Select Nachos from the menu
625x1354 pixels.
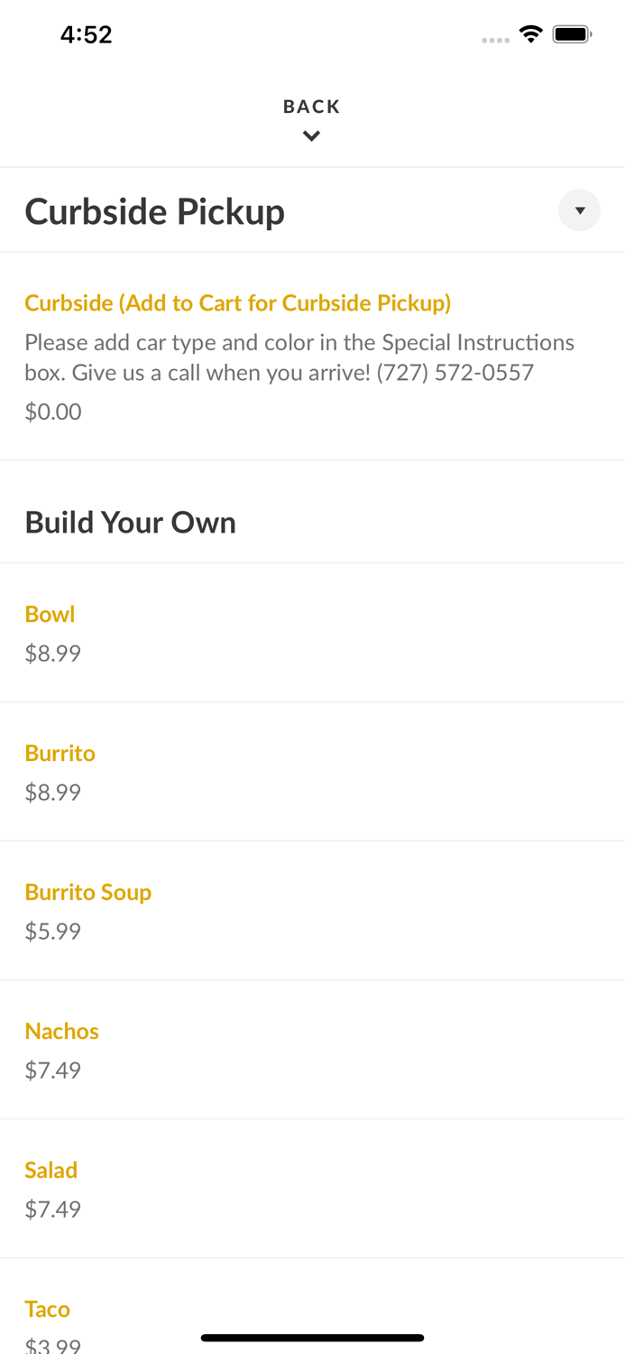[61, 1031]
